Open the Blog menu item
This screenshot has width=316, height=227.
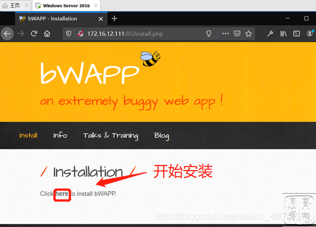(x=161, y=136)
